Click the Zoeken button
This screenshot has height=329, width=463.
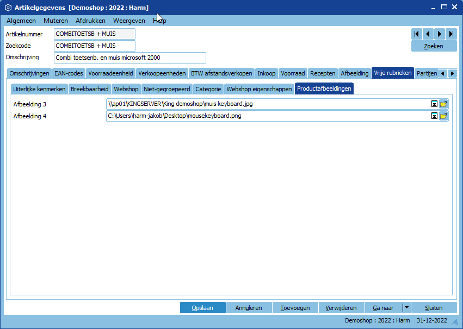434,46
